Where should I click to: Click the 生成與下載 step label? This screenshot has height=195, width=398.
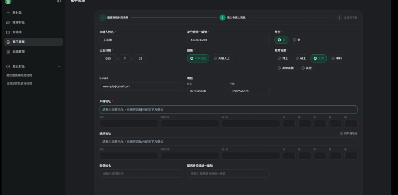coord(350,18)
